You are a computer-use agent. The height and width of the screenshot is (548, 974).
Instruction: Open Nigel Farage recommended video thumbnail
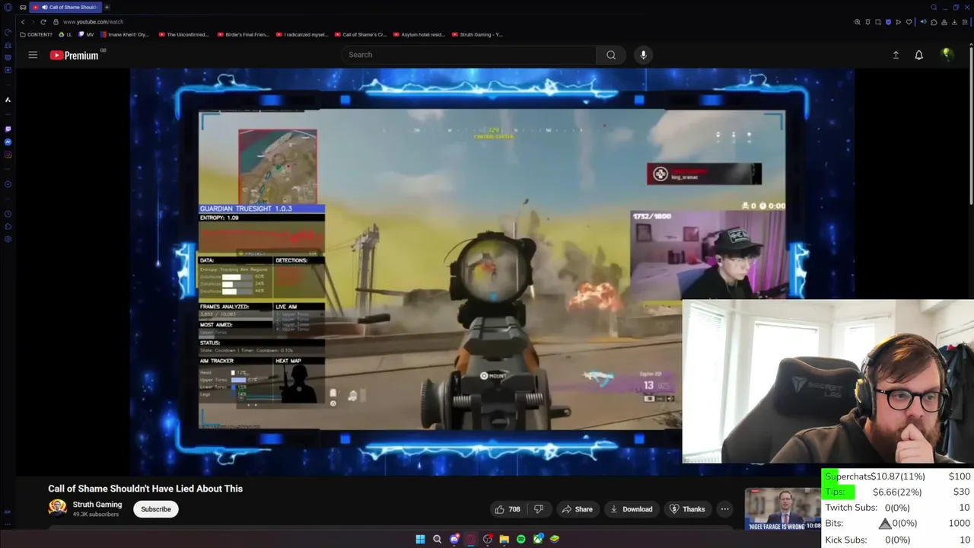click(782, 508)
